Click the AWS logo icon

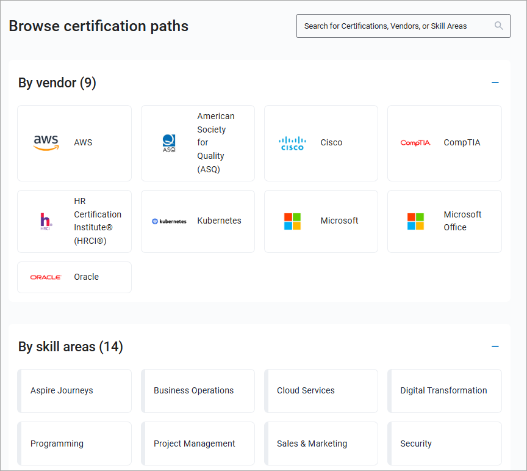point(46,143)
